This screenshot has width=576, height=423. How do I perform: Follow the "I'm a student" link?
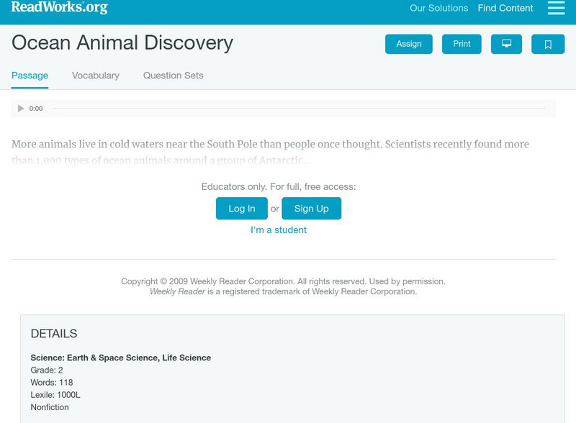click(x=279, y=230)
